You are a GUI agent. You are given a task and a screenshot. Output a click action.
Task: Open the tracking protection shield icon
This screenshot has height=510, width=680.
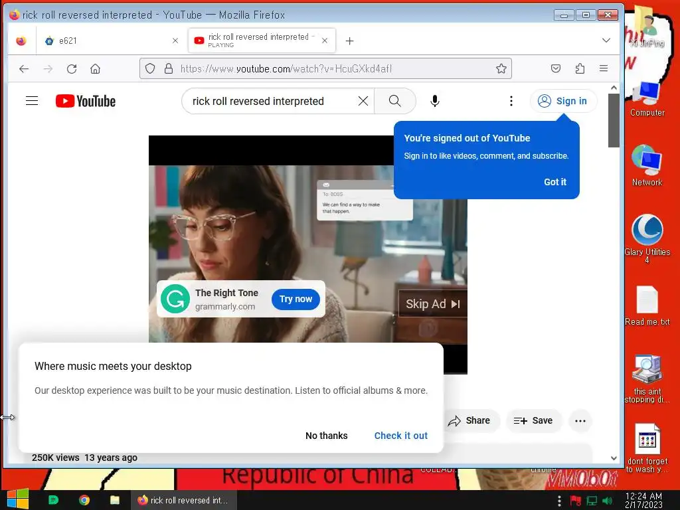150,68
